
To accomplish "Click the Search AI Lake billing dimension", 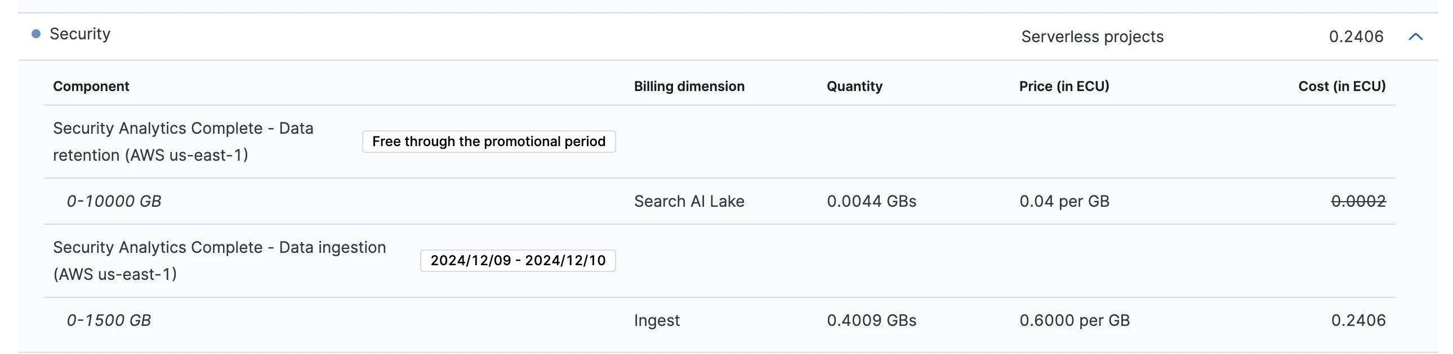I will click(689, 202).
